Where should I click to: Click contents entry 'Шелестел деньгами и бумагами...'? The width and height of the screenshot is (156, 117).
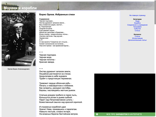[x=52, y=32]
